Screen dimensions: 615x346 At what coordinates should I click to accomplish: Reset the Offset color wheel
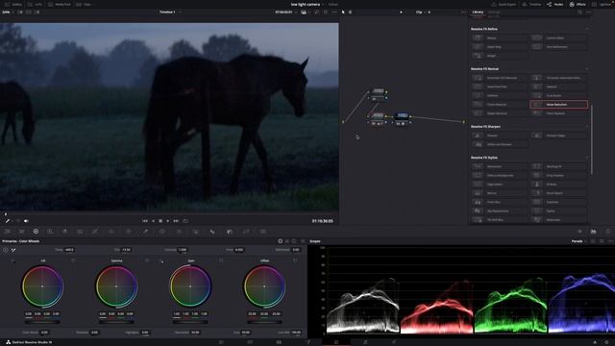(295, 260)
